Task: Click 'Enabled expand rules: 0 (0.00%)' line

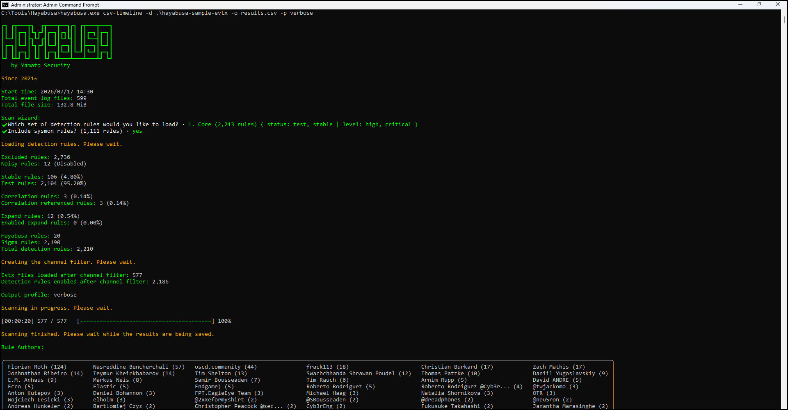Action: 52,223
